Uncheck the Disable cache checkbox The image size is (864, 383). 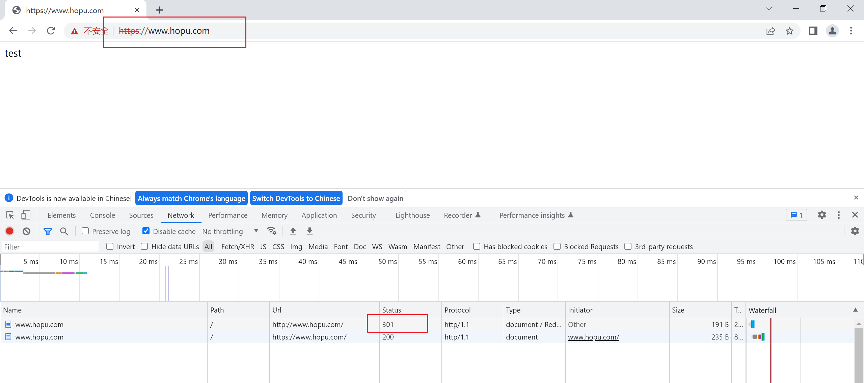(146, 231)
